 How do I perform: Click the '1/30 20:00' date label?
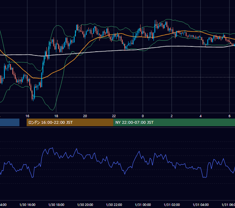(85, 205)
